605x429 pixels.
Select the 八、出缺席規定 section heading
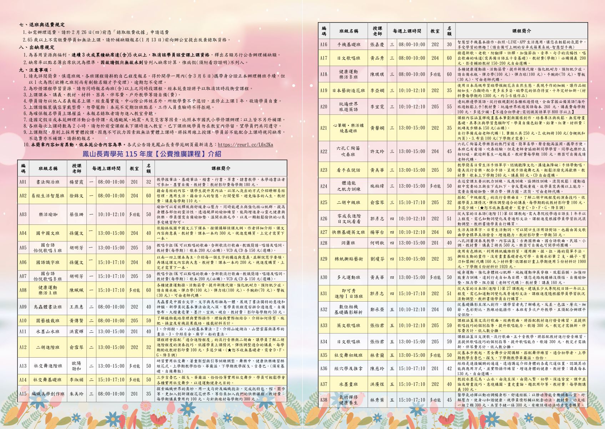click(37, 47)
